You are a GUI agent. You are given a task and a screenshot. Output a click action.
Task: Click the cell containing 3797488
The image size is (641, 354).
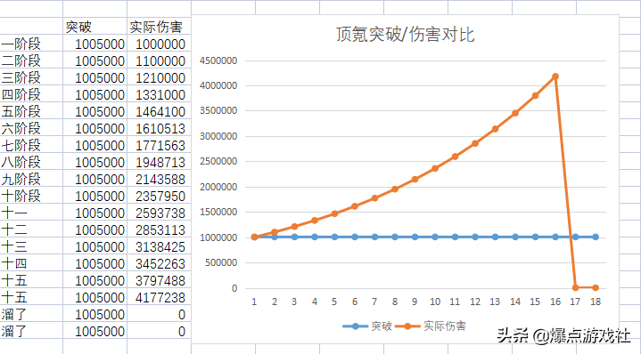159,280
